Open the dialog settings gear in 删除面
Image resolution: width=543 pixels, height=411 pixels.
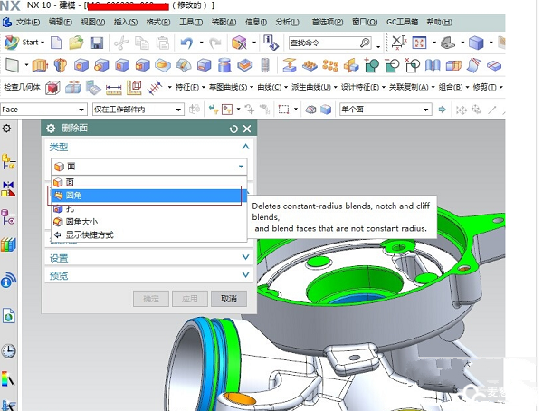tap(51, 129)
